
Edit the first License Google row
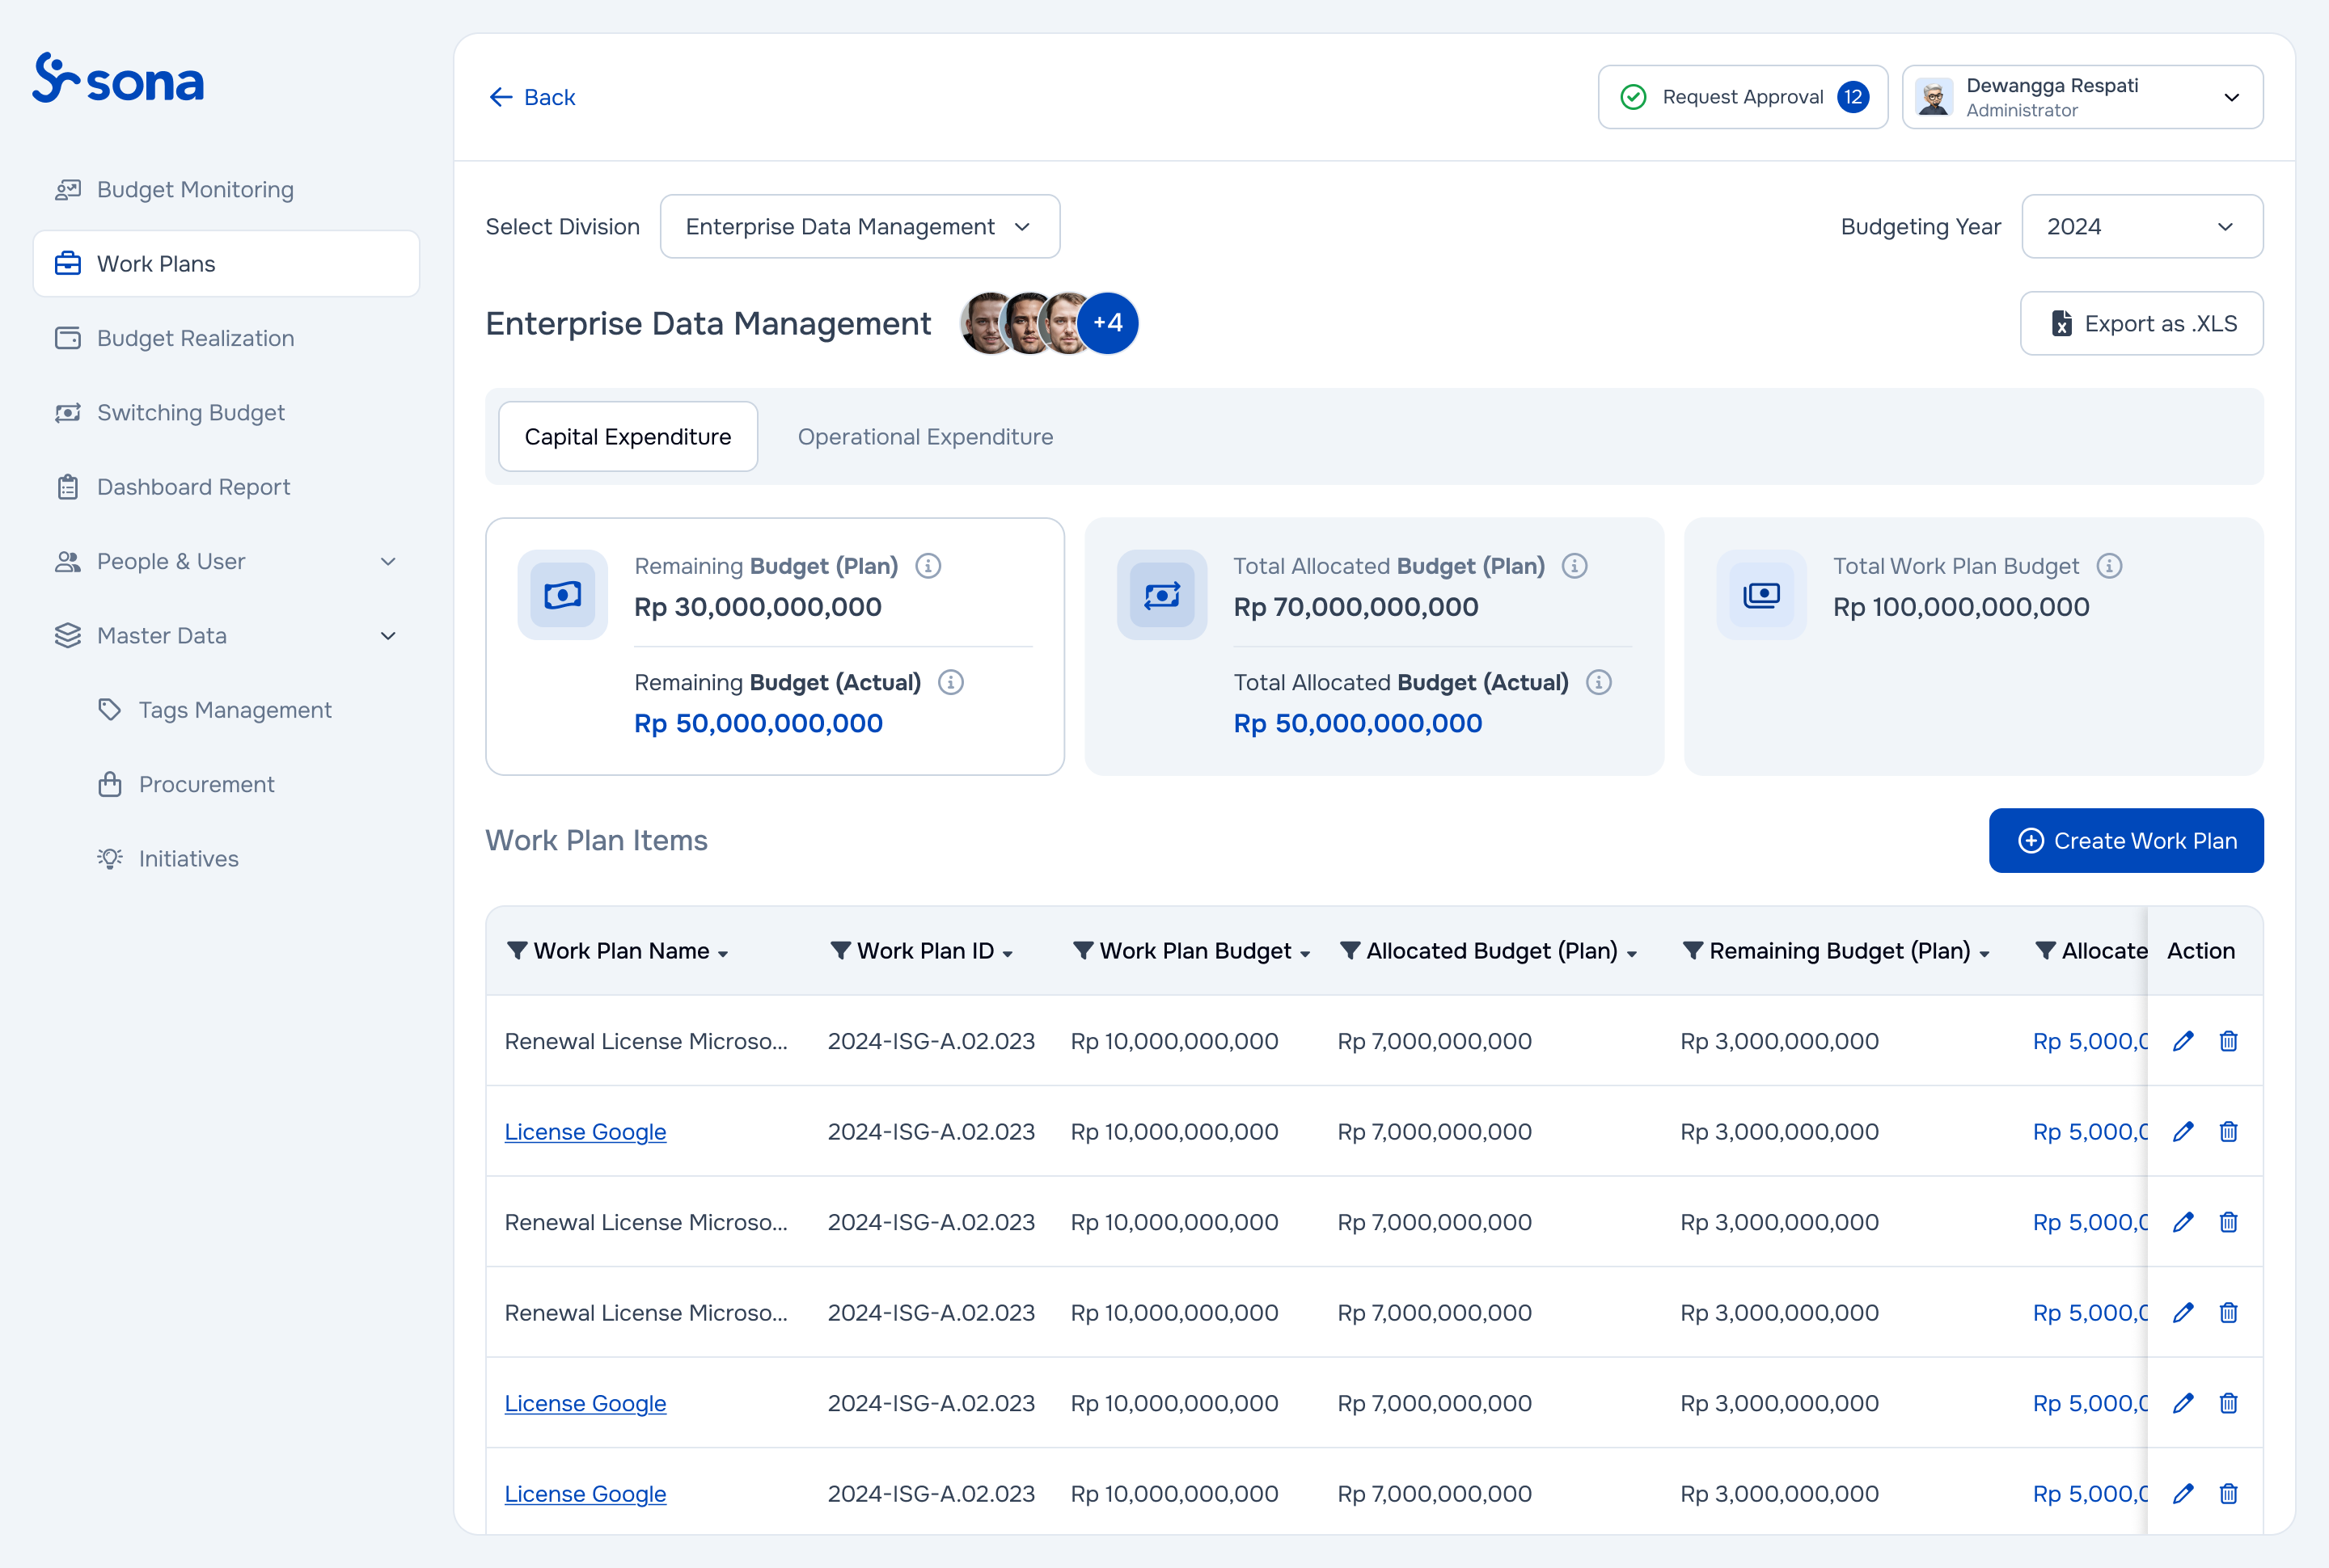pos(2183,1131)
